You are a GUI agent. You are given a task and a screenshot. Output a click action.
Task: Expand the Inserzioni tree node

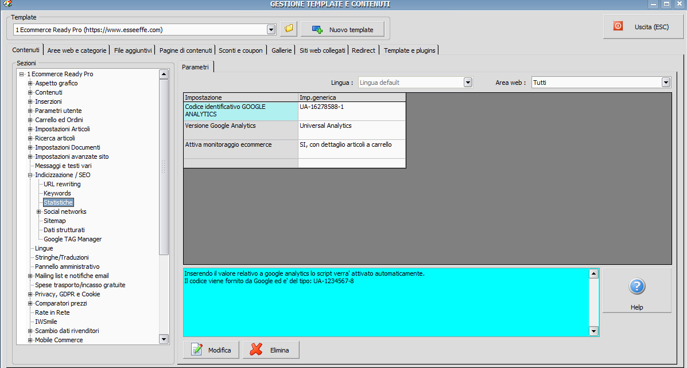(x=30, y=101)
